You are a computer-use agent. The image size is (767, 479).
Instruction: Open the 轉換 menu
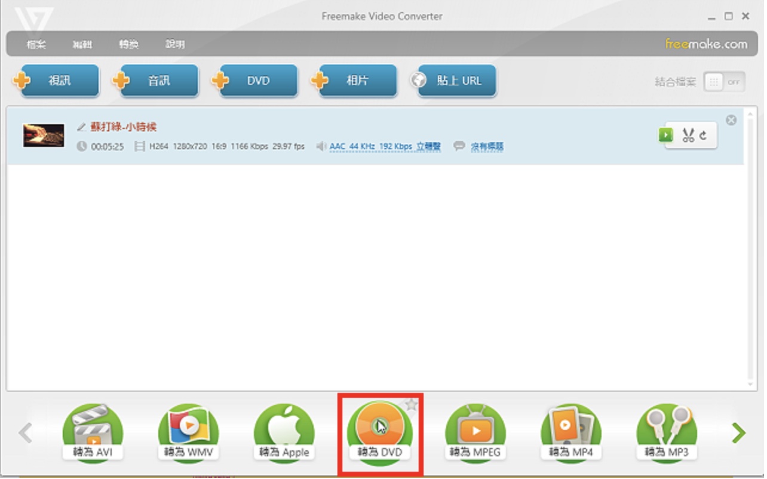coord(128,45)
